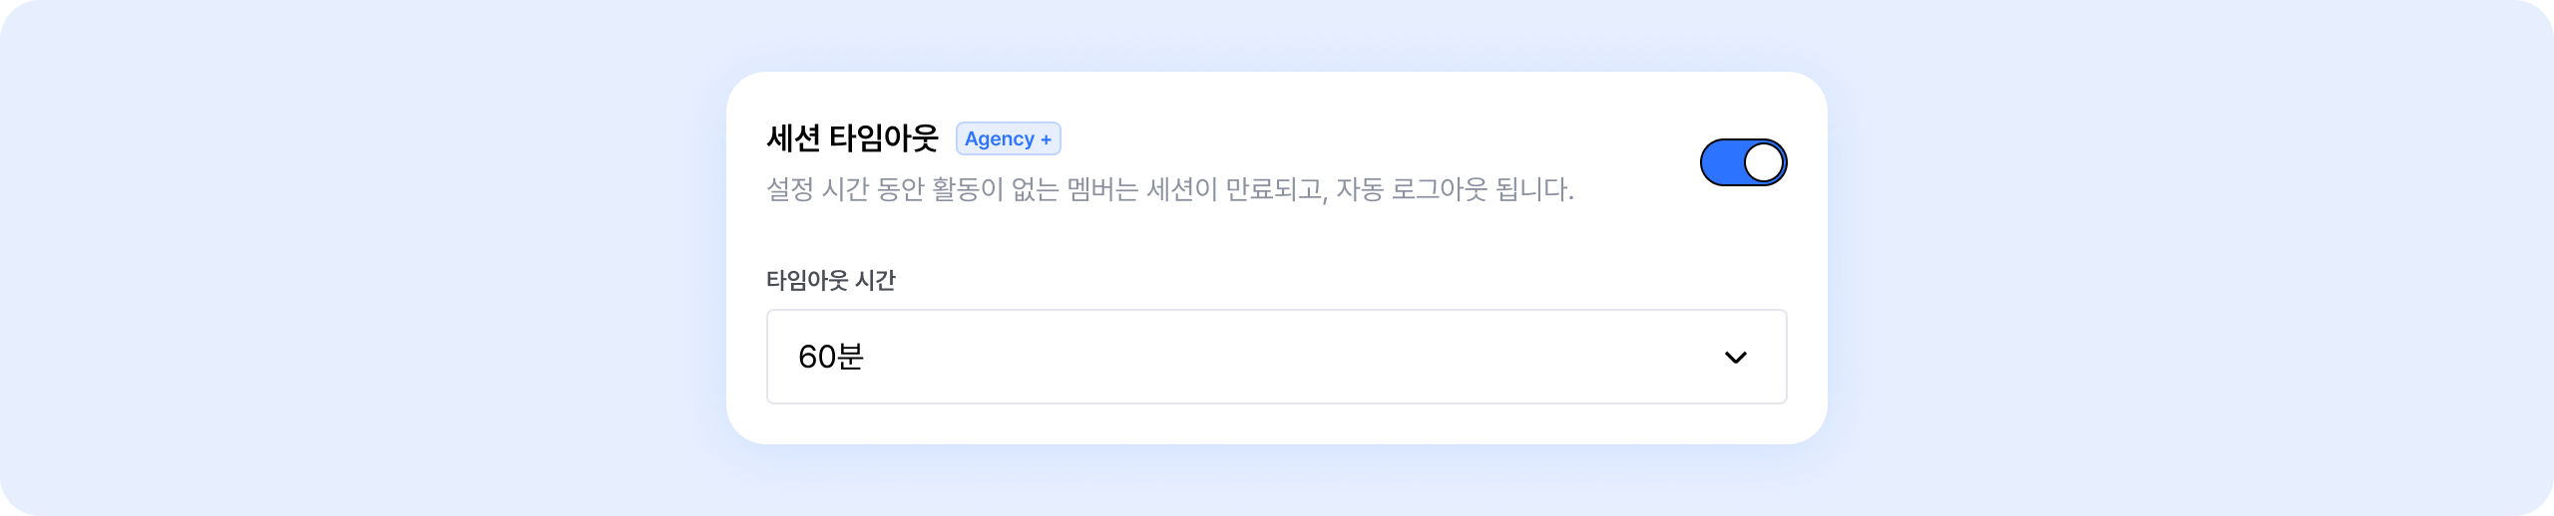Turn off session timeout blue switch
The width and height of the screenshot is (2554, 516).
coord(1743,162)
